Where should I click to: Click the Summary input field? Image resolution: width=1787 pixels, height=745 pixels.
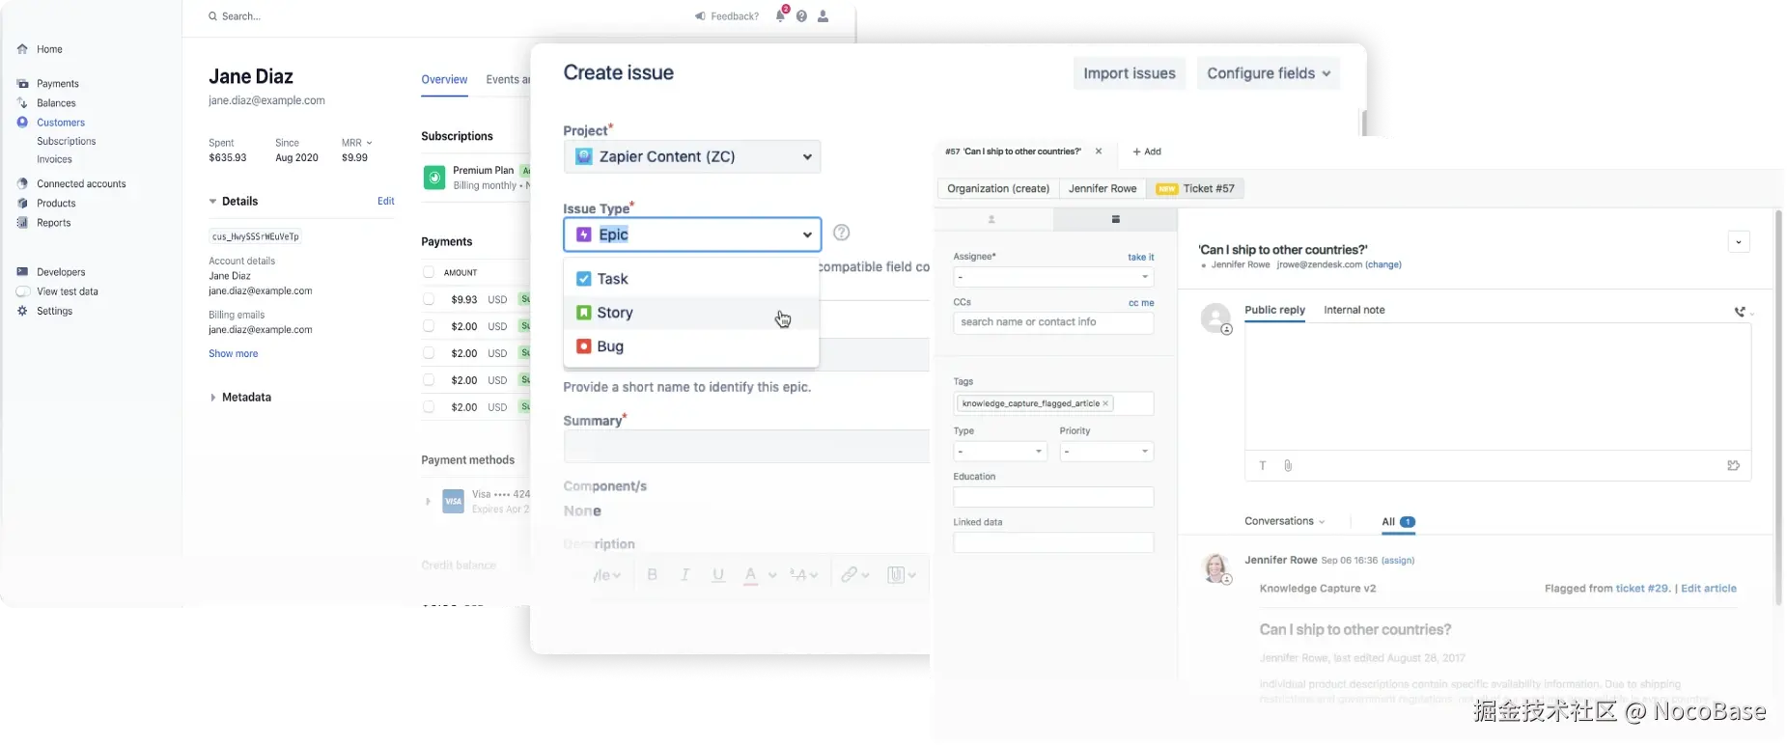tap(746, 447)
